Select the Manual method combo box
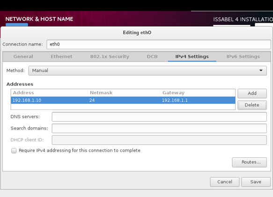The image size is (273, 197). tap(148, 71)
